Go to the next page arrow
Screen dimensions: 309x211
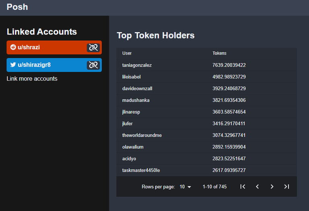(272, 187)
